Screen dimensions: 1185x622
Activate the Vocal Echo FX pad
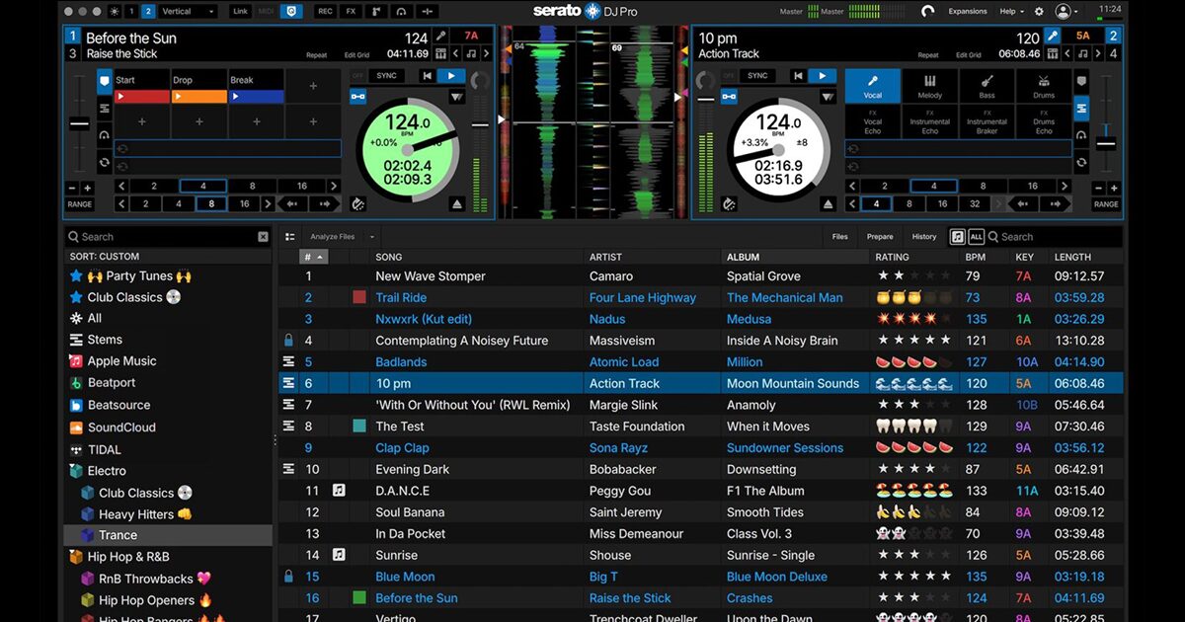873,121
